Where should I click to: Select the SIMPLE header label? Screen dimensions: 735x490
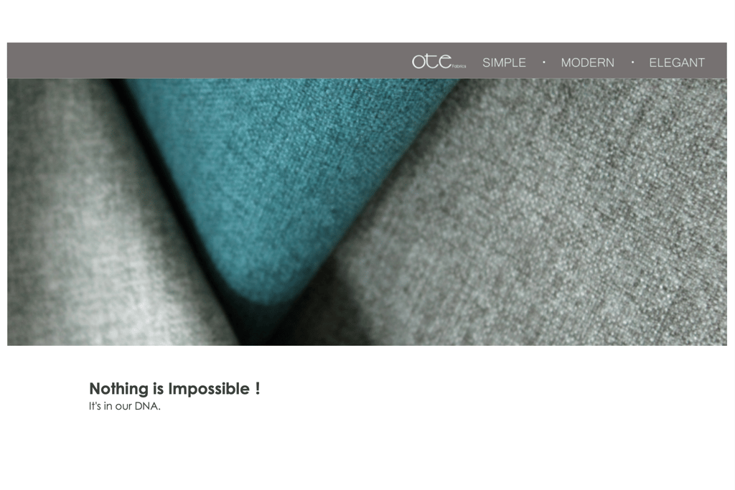point(504,62)
